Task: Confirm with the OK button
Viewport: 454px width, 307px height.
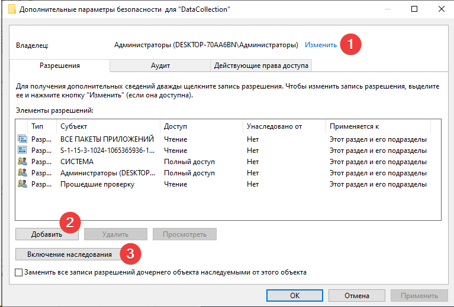Action: tap(294, 296)
